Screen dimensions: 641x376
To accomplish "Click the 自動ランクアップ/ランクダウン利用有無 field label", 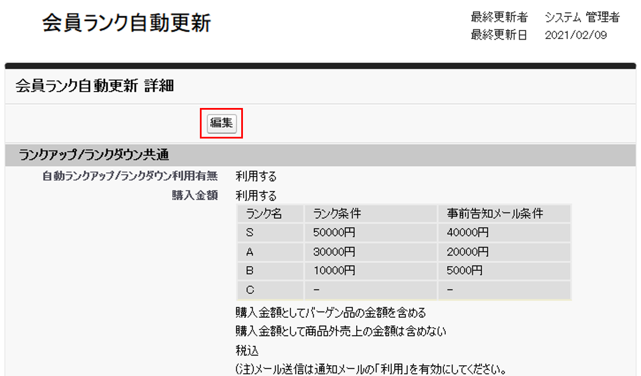I will (130, 176).
